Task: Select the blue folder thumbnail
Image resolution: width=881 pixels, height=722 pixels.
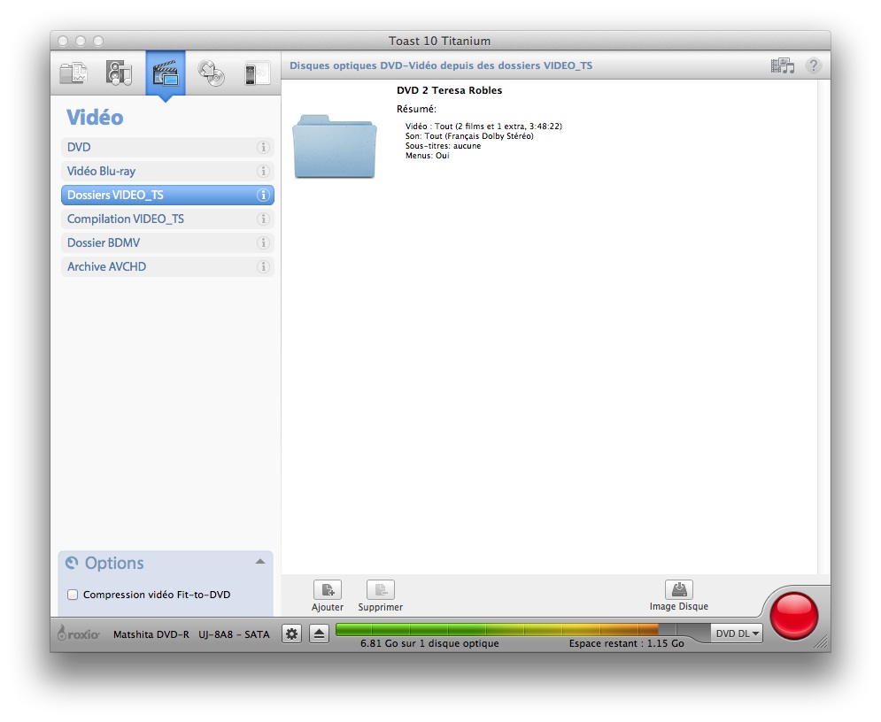Action: (x=335, y=147)
